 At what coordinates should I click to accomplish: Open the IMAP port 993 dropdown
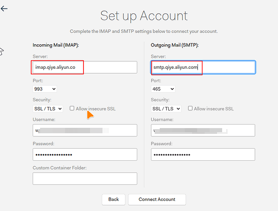tap(44, 89)
